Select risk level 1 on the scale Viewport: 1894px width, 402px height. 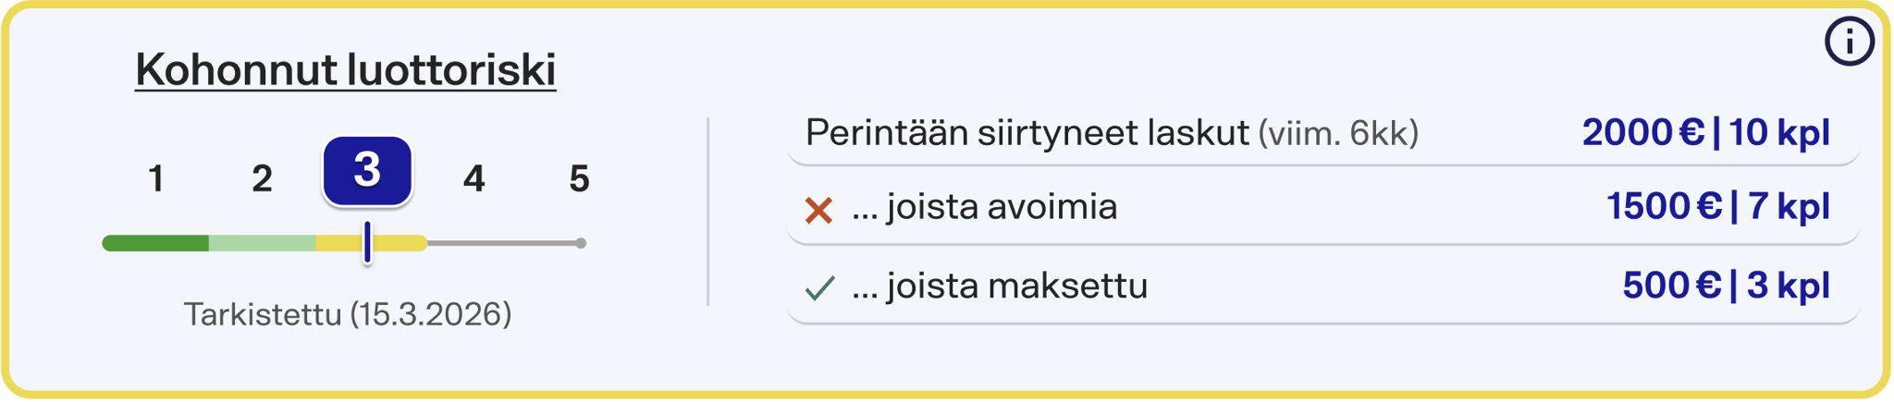click(156, 178)
